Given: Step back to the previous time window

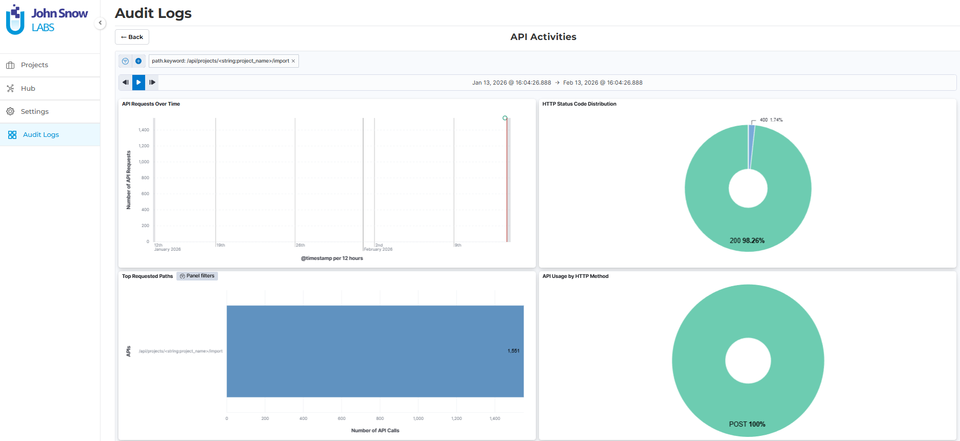Looking at the screenshot, I should click(125, 83).
